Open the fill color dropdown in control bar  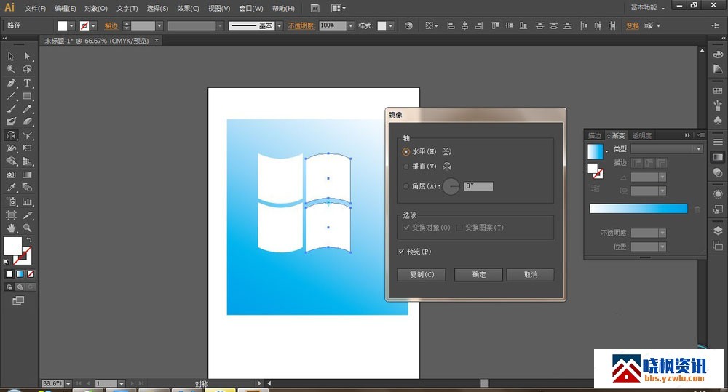click(x=71, y=26)
